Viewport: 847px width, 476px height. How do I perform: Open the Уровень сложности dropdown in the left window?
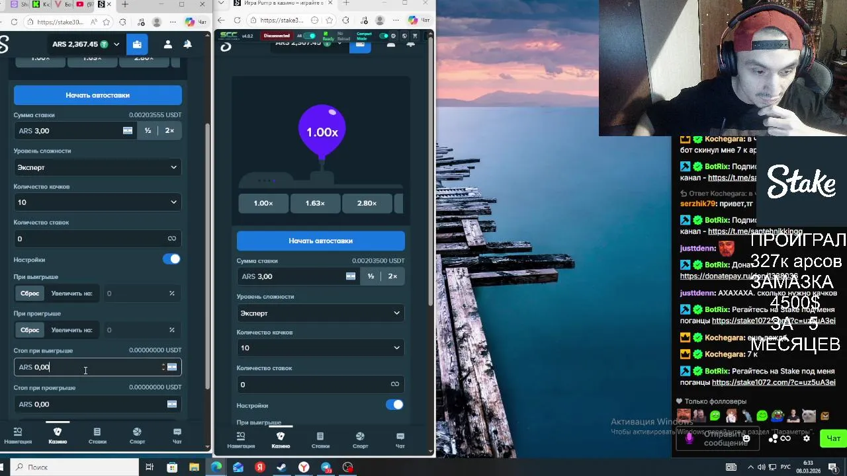[97, 167]
